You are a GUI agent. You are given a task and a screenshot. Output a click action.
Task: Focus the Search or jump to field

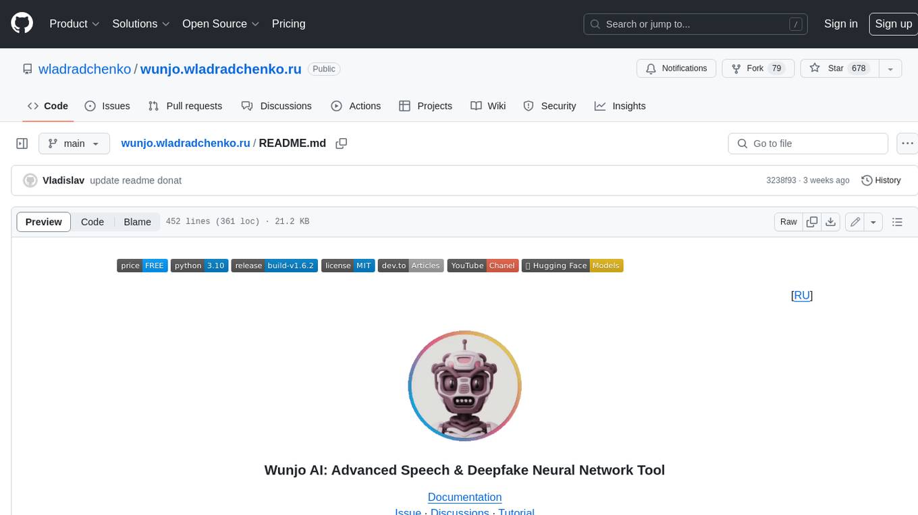point(695,24)
